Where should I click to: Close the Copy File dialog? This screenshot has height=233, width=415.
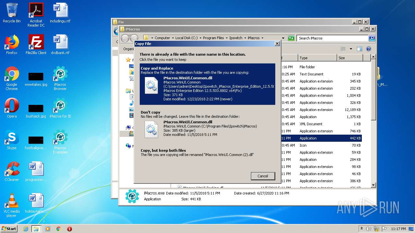pos(277,44)
